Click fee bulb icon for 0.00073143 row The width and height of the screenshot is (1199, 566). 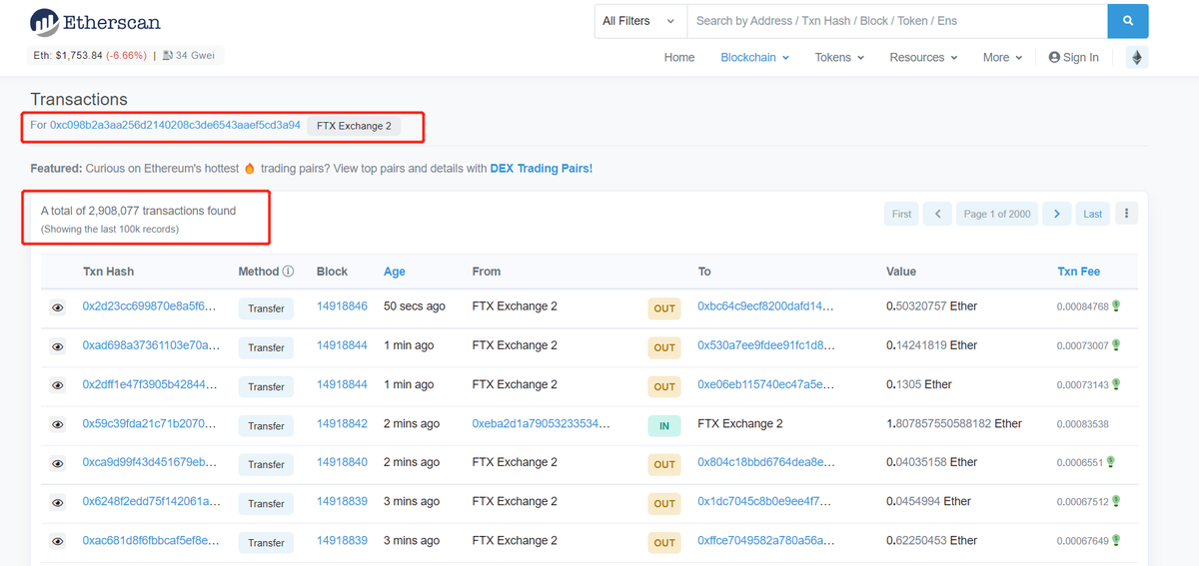[x=1116, y=384]
